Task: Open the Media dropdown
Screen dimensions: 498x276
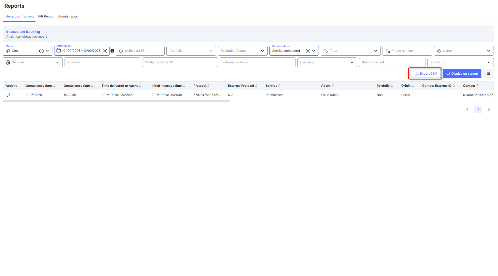Action: (x=47, y=51)
